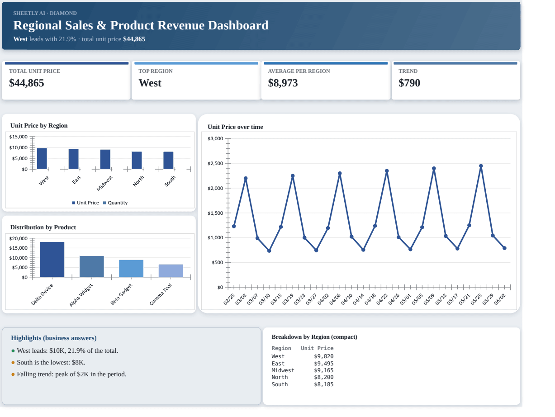Click the $15,000 axis label in region chart

(x=18, y=137)
